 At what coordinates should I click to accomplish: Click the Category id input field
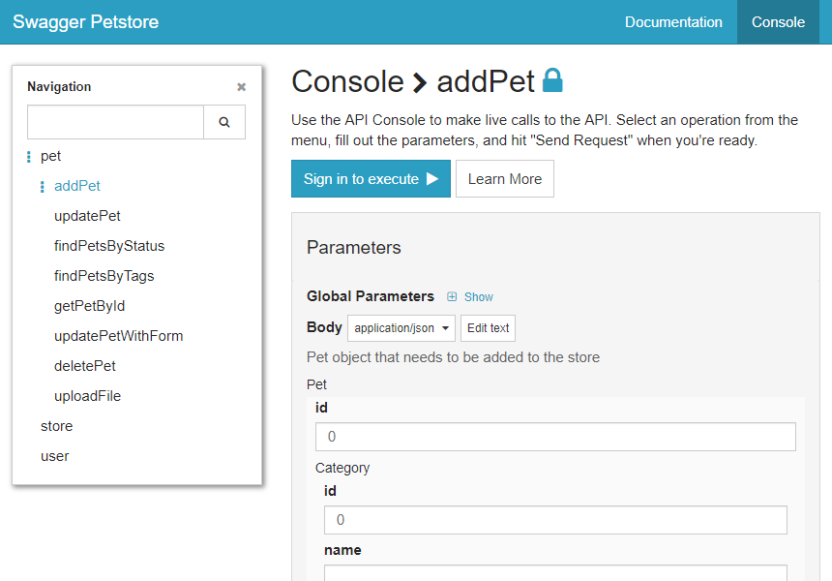coord(555,520)
